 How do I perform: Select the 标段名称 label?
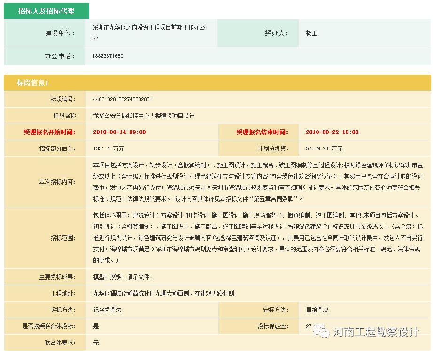pos(65,116)
